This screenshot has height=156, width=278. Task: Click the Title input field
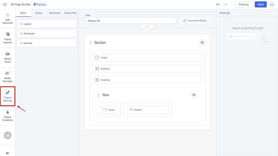[x=130, y=21]
